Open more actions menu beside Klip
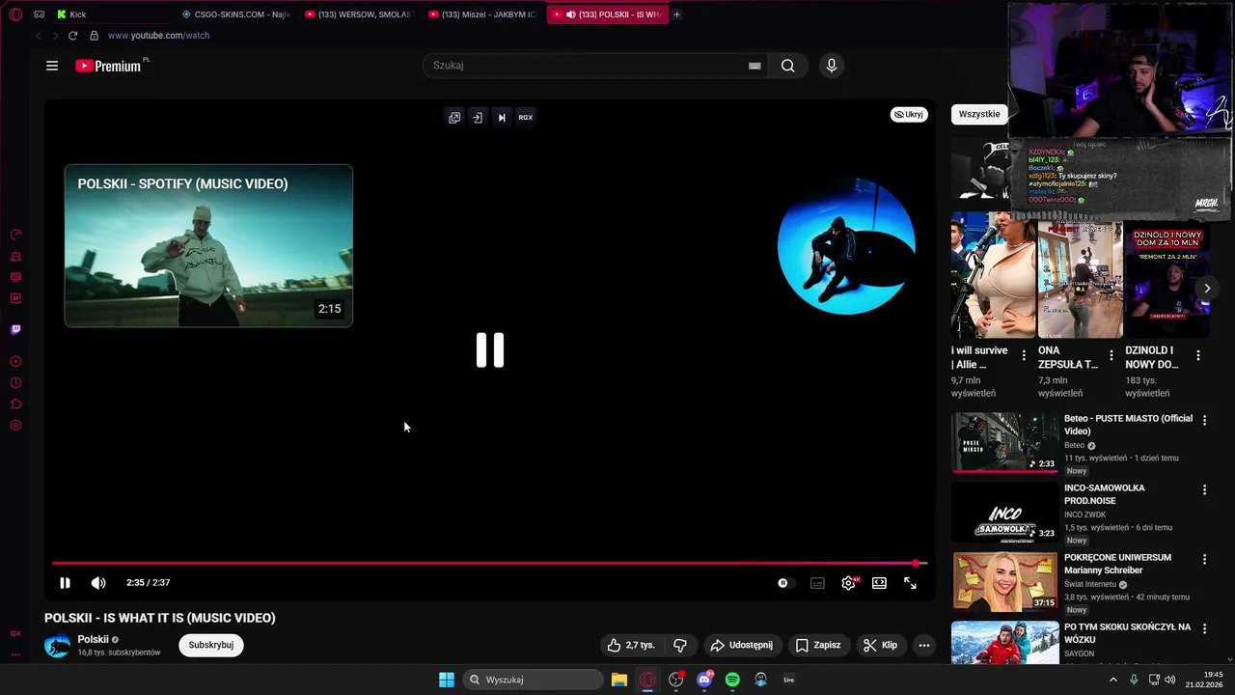 coord(923,645)
